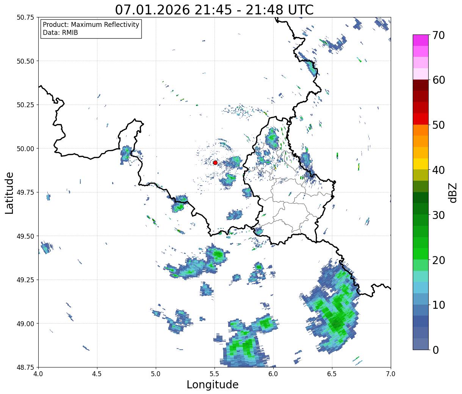Image resolution: width=462 pixels, height=394 pixels.
Task: Click the colorbar tick label 40
Action: pyautogui.click(x=439, y=170)
